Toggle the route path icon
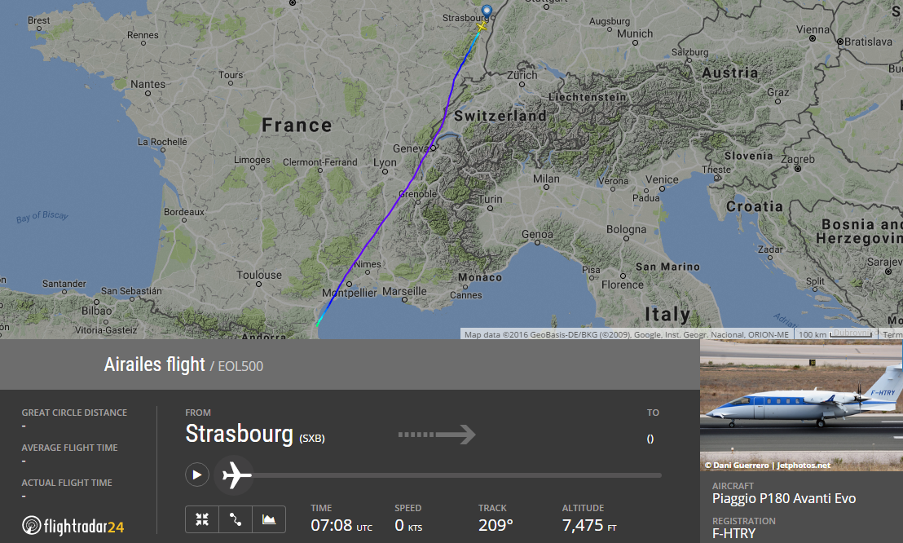 pyautogui.click(x=236, y=519)
